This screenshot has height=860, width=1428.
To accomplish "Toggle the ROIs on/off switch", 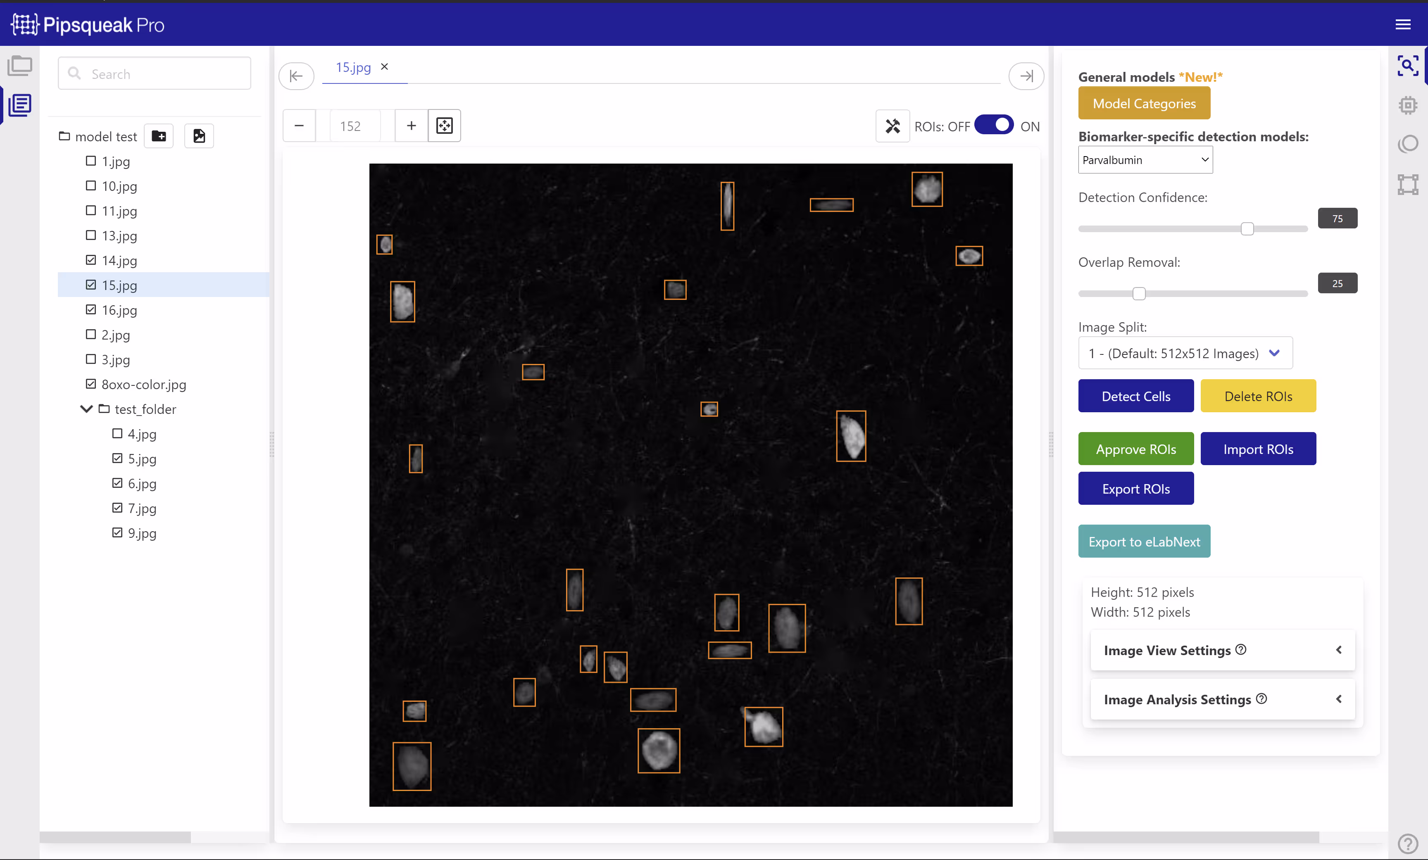I will pos(994,126).
